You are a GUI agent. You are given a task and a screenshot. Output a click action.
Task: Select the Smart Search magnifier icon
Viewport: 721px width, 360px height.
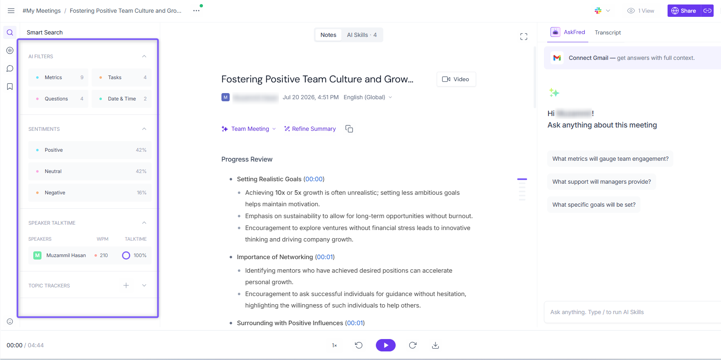coord(10,32)
